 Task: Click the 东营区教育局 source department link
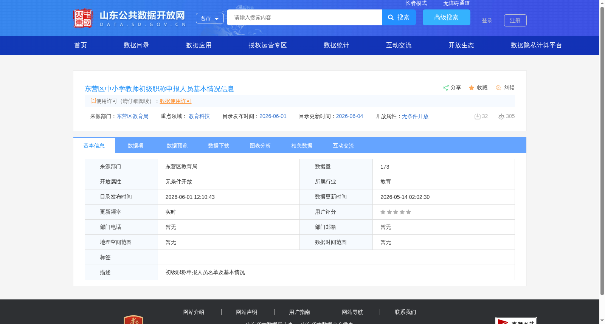click(132, 116)
